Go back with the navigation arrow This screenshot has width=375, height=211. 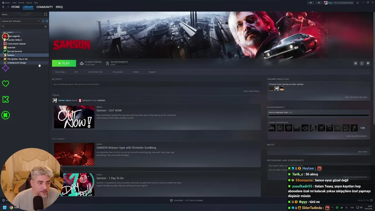click(x=4, y=7)
